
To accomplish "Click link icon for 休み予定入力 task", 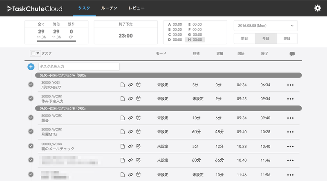I will [130, 98].
